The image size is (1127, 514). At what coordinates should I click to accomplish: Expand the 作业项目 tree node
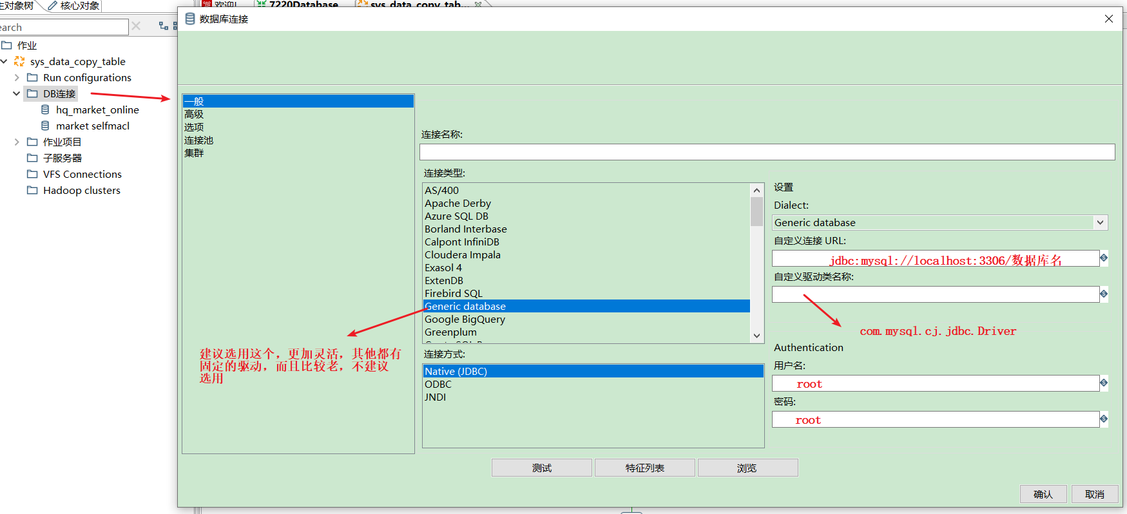tap(17, 142)
